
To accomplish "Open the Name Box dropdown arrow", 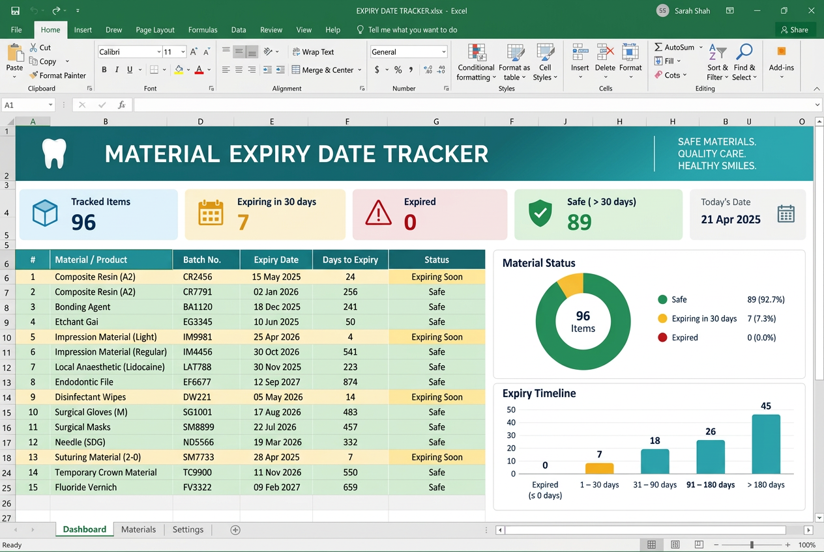I will (50, 105).
